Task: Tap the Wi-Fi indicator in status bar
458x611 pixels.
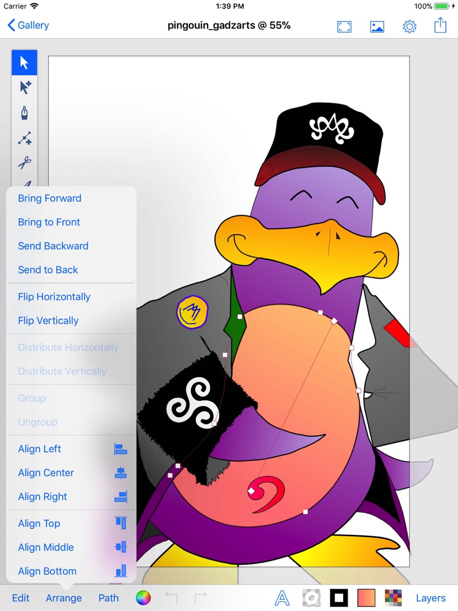Action: (x=35, y=6)
